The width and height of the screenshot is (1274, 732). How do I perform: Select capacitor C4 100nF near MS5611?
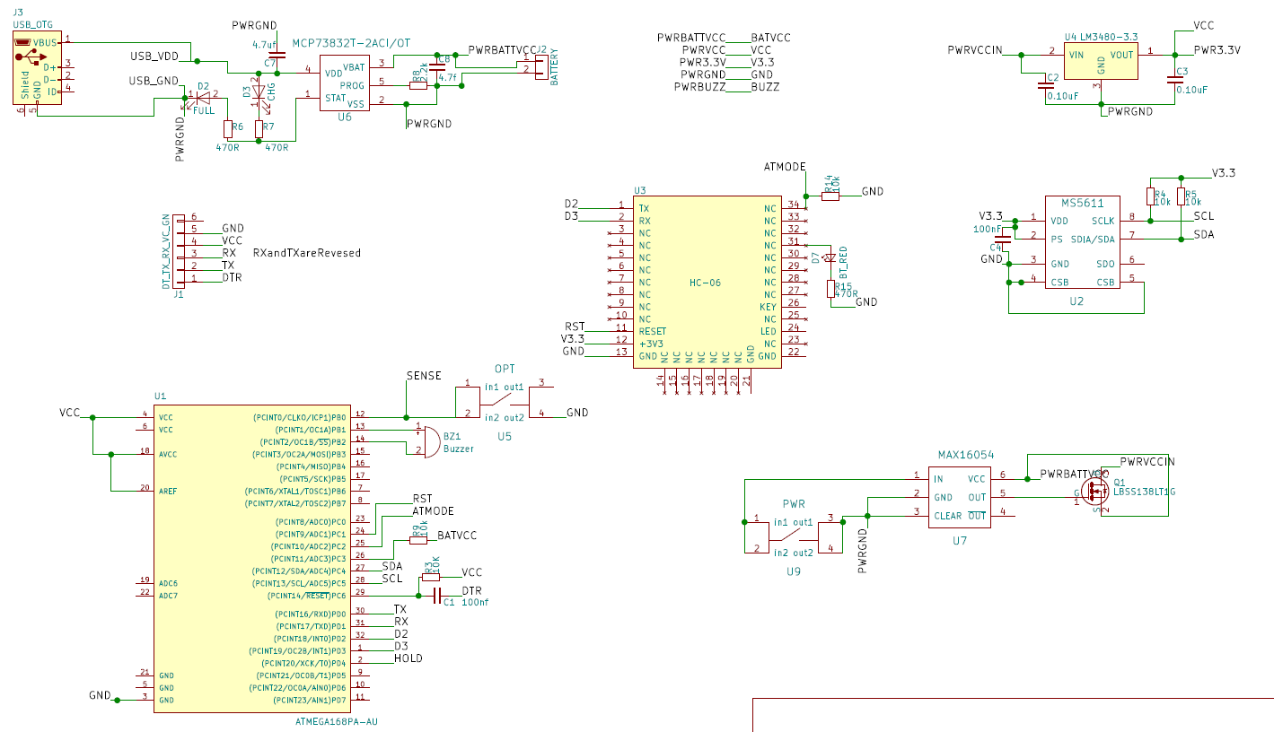tap(1004, 240)
